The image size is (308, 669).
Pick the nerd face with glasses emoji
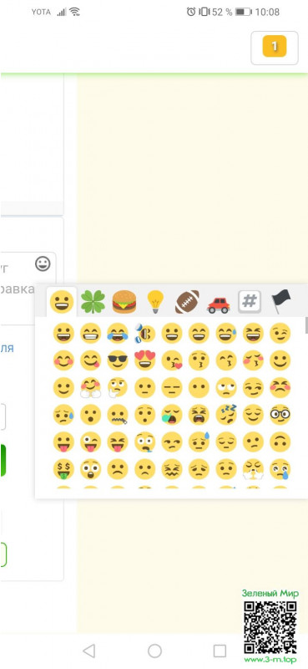[280, 415]
